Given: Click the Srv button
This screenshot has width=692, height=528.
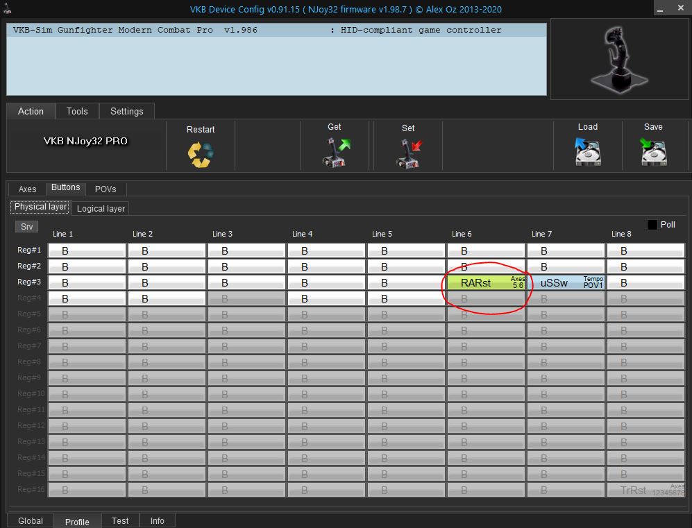Looking at the screenshot, I should coord(27,227).
